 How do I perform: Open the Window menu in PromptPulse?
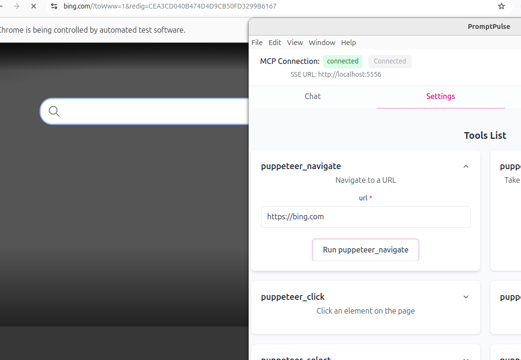coord(322,43)
